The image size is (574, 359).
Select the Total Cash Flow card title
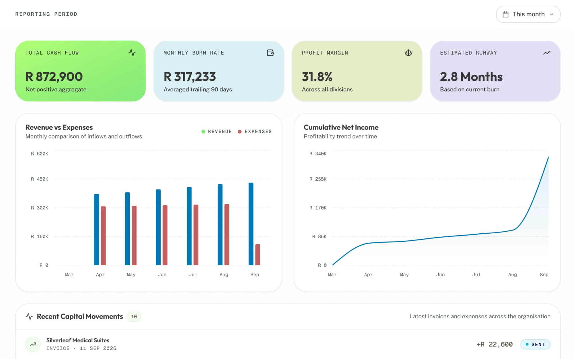pyautogui.click(x=52, y=53)
